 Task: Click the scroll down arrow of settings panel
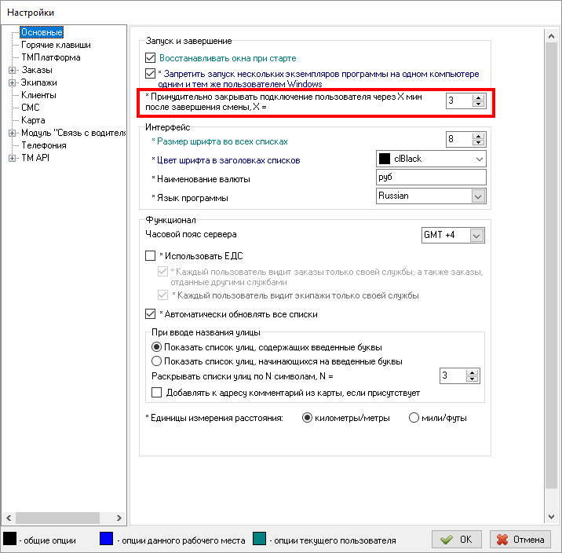pos(551,517)
